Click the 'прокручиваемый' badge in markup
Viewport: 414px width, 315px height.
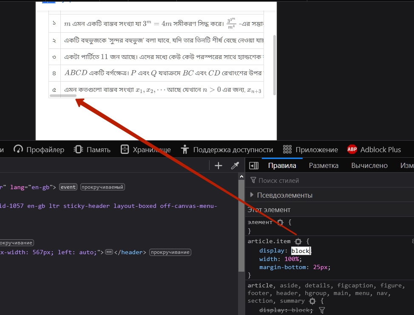(102, 187)
